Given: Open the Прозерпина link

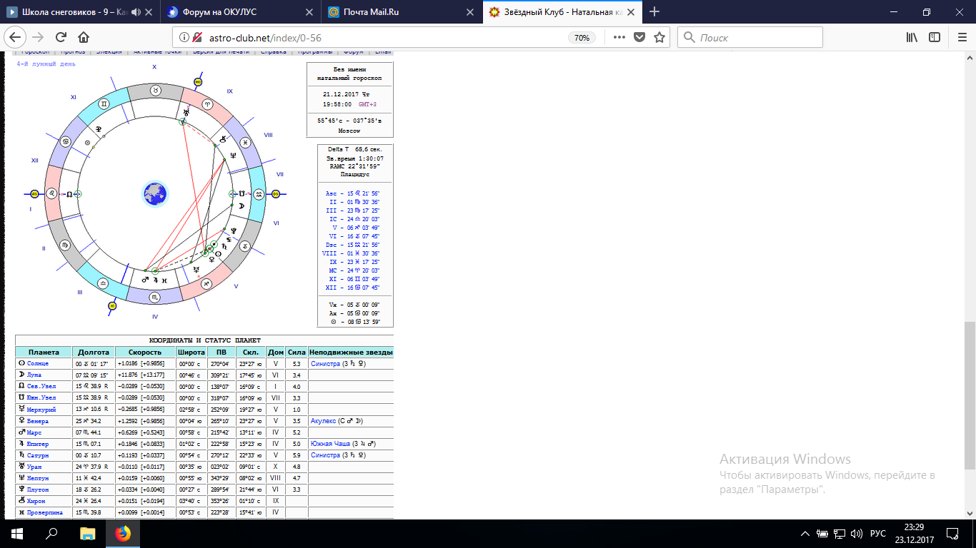Looking at the screenshot, I should pos(45,512).
